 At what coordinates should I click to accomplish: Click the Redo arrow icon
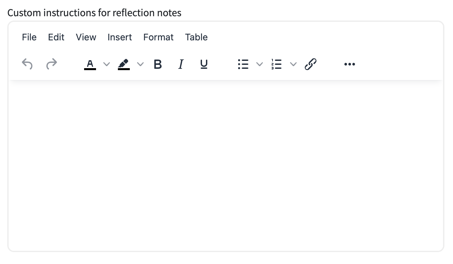point(51,64)
